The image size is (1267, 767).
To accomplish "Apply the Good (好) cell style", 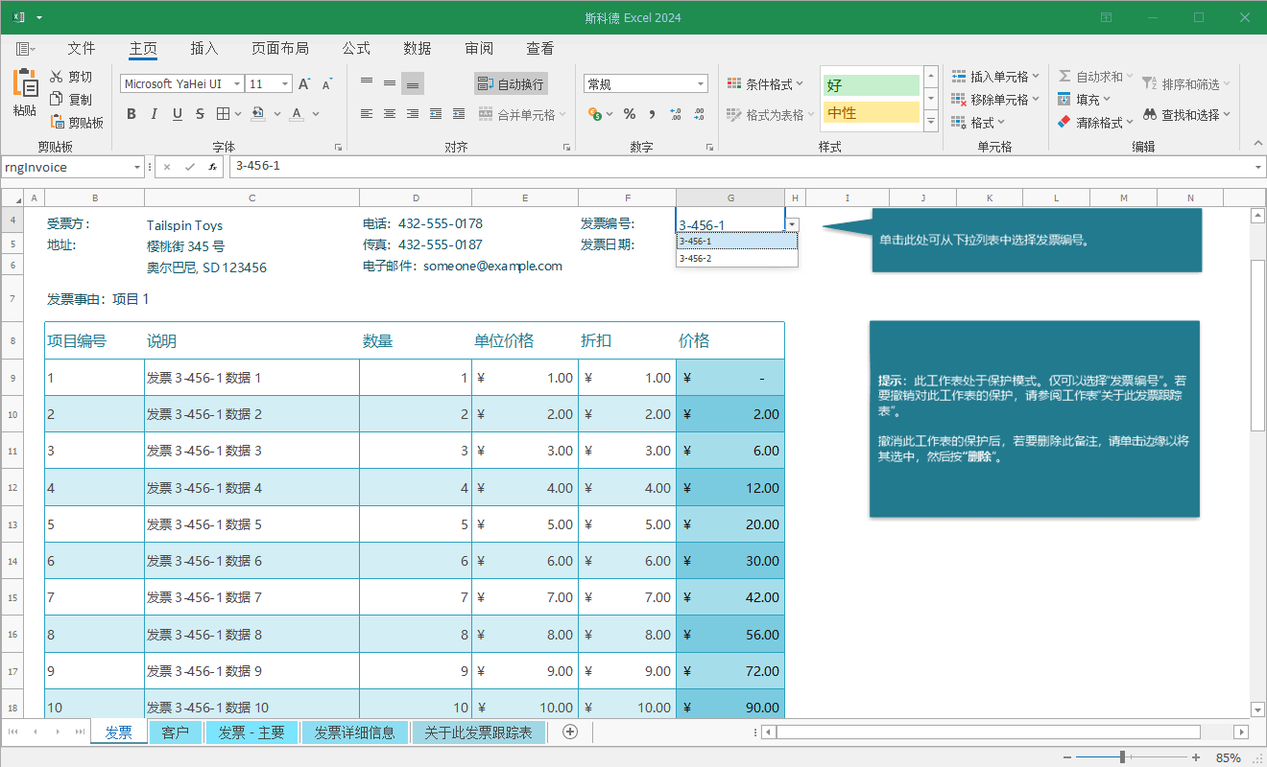I will click(871, 85).
